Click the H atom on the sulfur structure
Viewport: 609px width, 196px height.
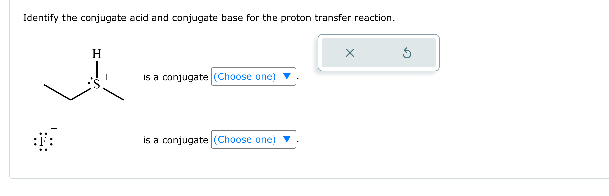[97, 54]
